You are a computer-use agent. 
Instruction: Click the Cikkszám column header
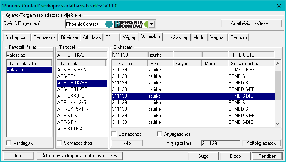pos(130,64)
